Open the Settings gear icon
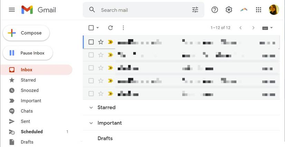The width and height of the screenshot is (285, 147). [229, 10]
